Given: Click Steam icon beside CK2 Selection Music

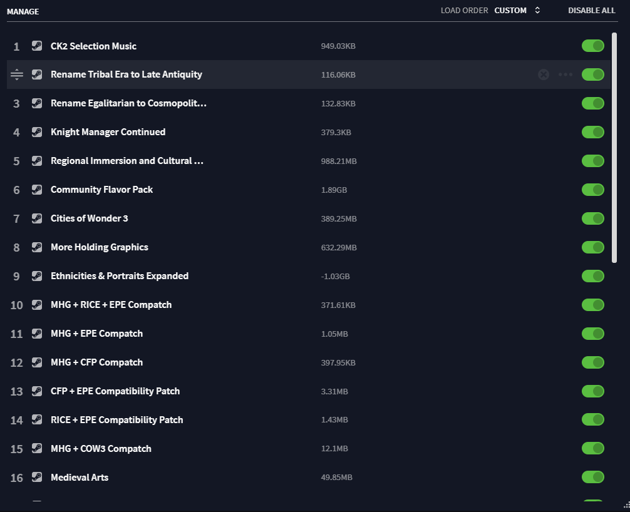Looking at the screenshot, I should point(37,46).
